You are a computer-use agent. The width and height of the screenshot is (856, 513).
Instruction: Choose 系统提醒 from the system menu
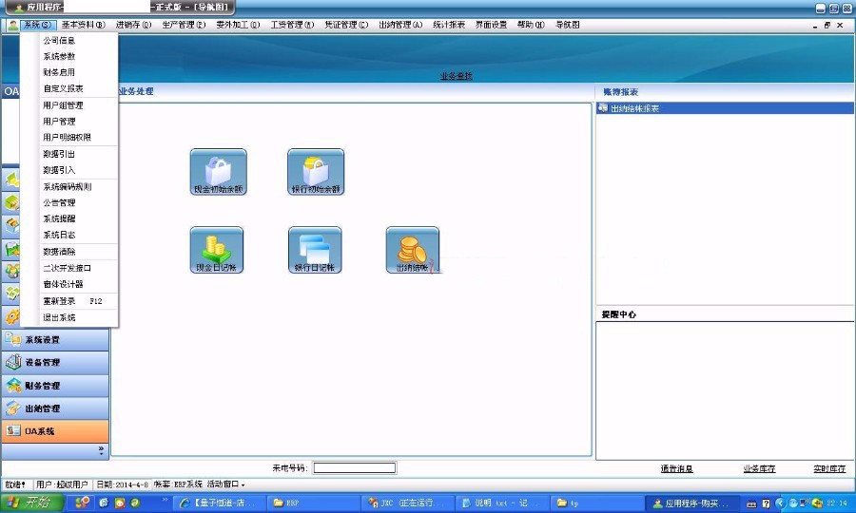(x=69, y=218)
